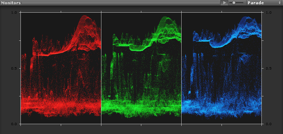Click the up-down arrows beside Parade

[x=279, y=3]
